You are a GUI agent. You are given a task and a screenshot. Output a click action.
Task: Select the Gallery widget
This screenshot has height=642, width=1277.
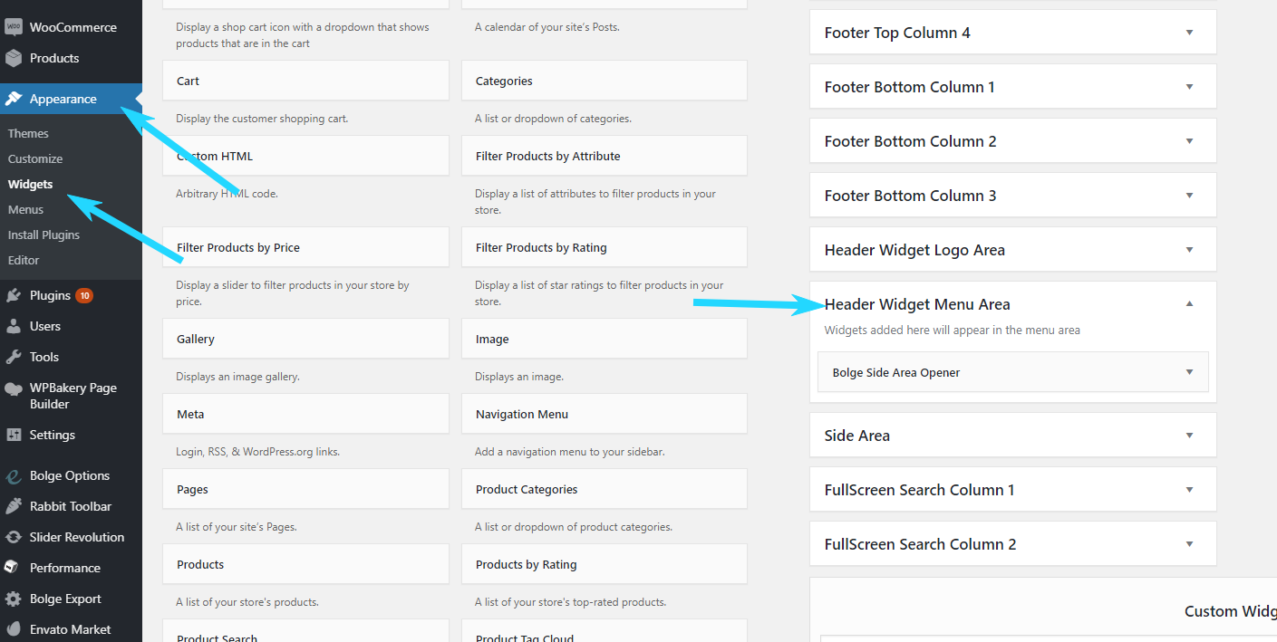tap(305, 339)
